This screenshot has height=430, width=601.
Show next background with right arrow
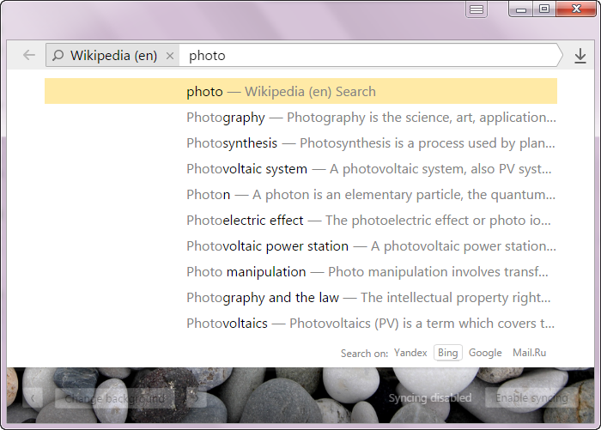(197, 398)
